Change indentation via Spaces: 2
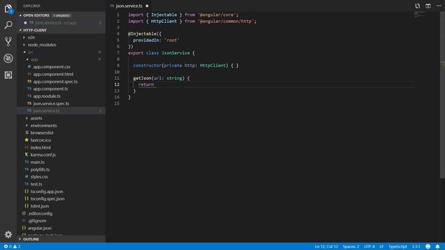Image resolution: width=445 pixels, height=250 pixels. [x=350, y=247]
